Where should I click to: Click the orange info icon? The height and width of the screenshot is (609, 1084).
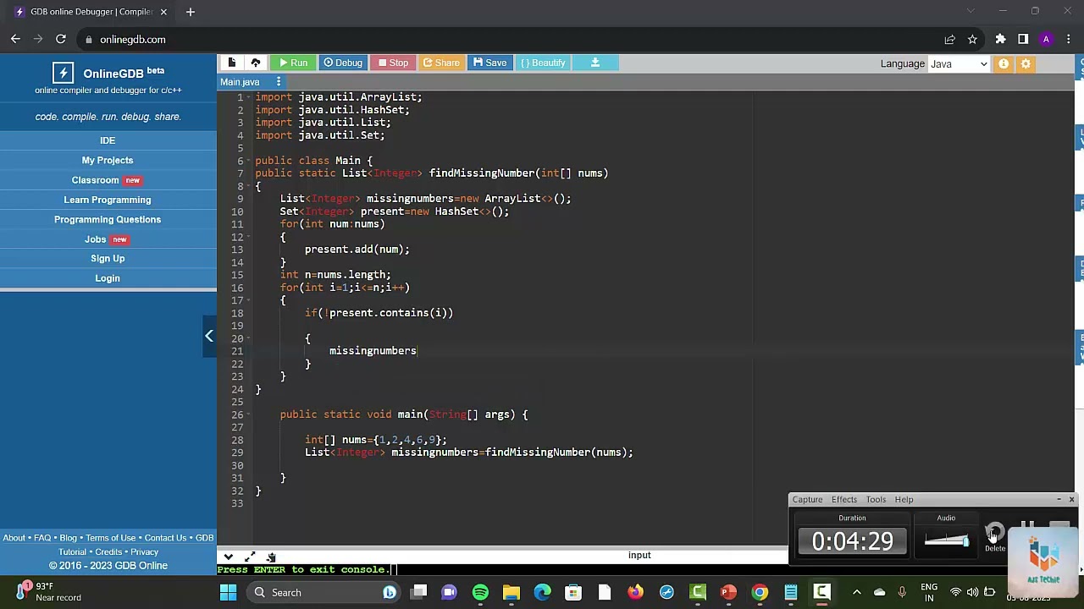[x=1004, y=63]
